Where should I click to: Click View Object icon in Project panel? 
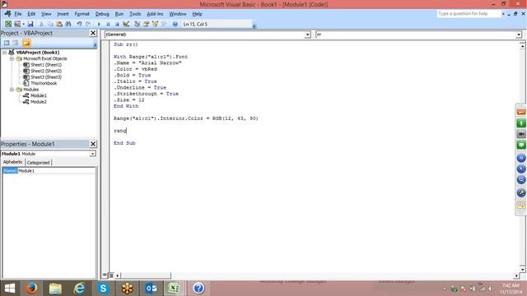pyautogui.click(x=16, y=43)
